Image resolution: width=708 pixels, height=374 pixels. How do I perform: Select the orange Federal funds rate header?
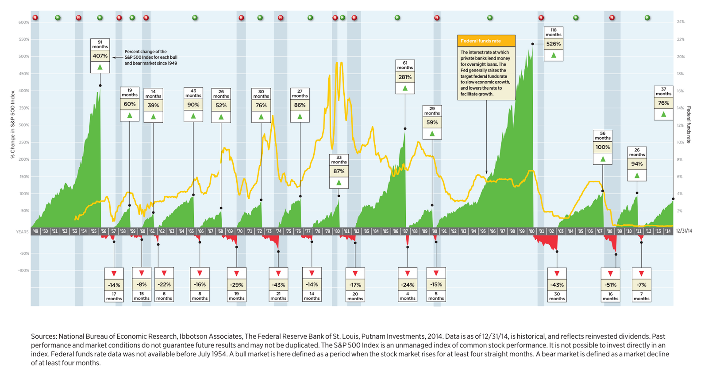pos(486,41)
